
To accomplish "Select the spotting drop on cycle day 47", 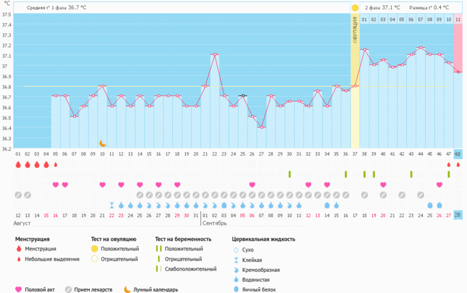I will (449, 164).
